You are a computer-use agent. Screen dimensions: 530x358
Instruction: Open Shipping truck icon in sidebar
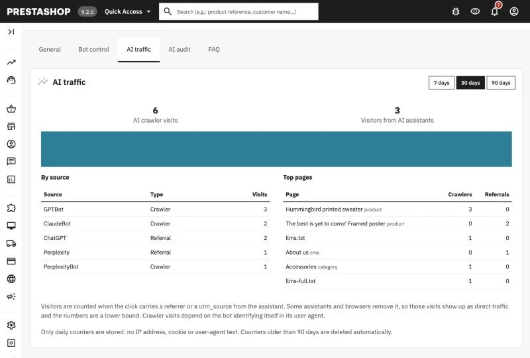[x=11, y=243]
